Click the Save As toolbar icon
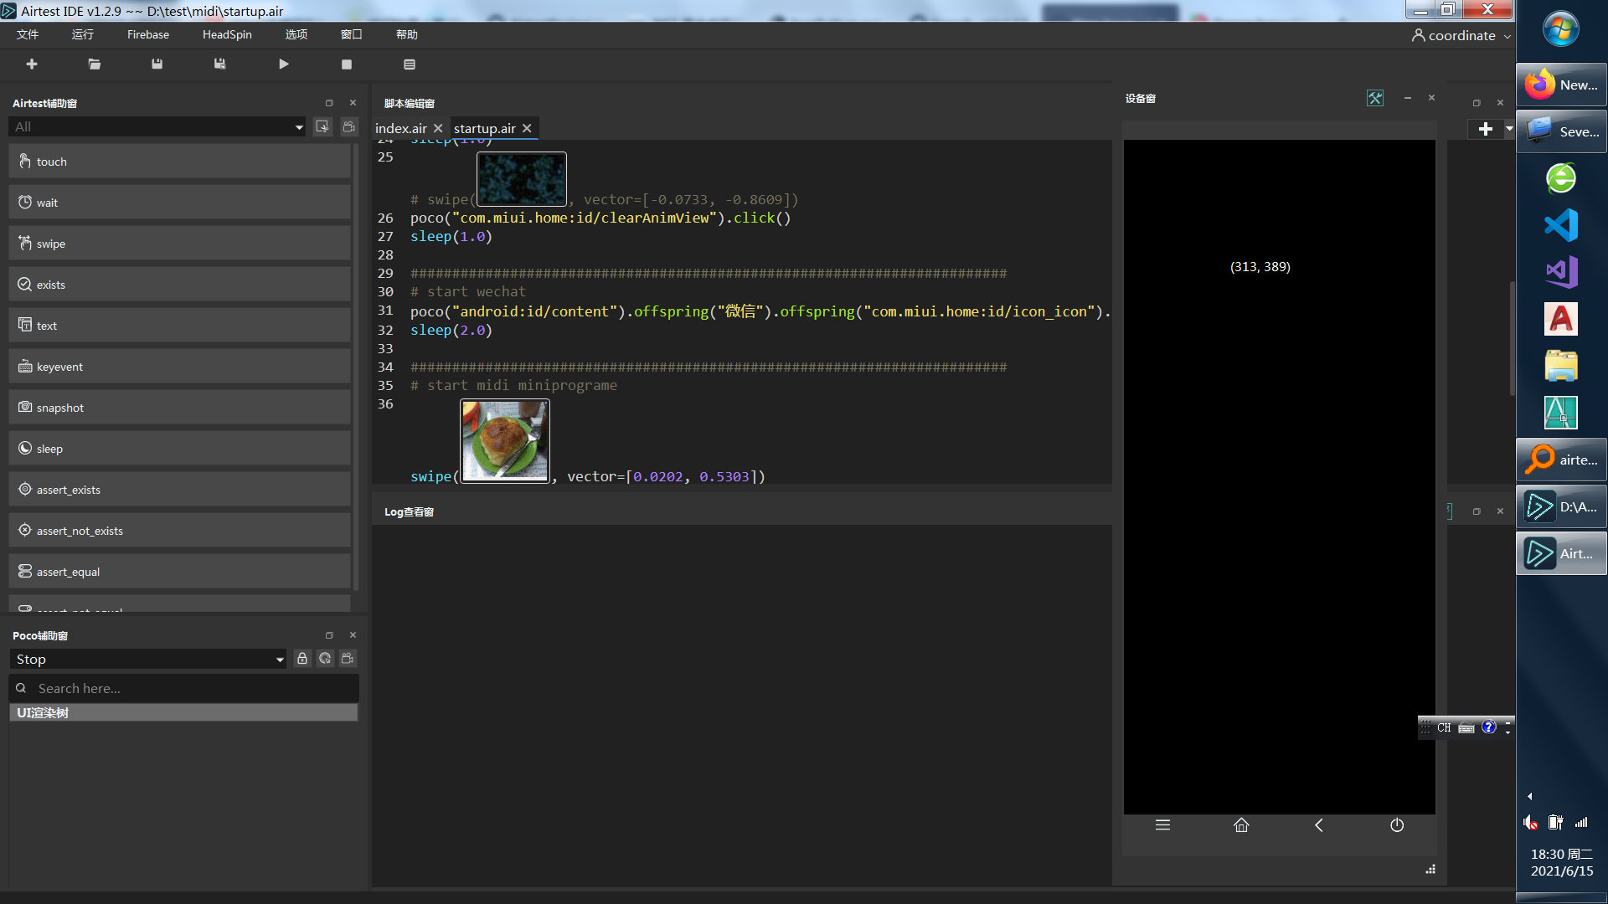Screen dimensions: 1608x904 coord(219,64)
